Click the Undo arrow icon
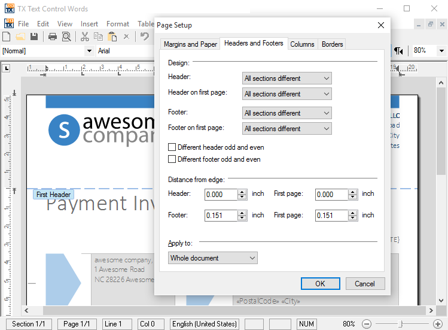The height and width of the screenshot is (330, 448). click(x=145, y=37)
